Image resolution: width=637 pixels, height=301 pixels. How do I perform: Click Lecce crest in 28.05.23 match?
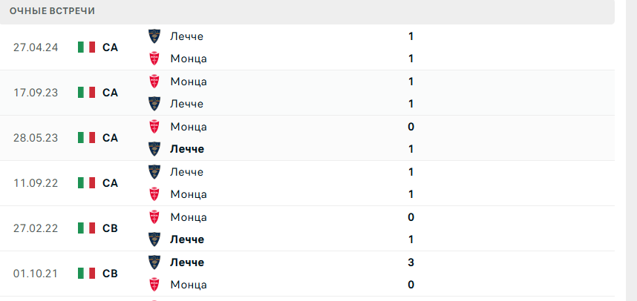pos(154,149)
